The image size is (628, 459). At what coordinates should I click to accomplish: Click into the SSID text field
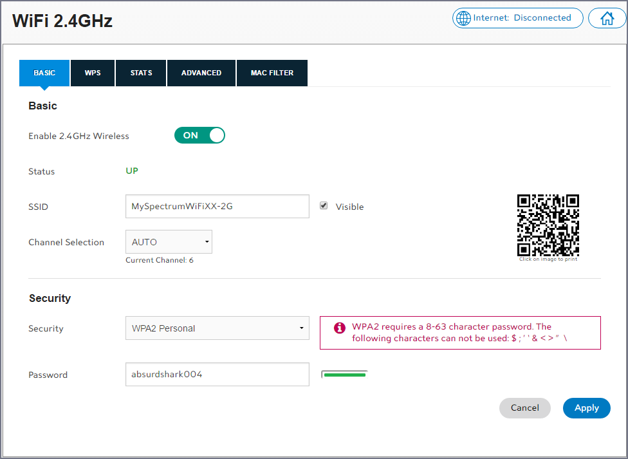coord(217,207)
